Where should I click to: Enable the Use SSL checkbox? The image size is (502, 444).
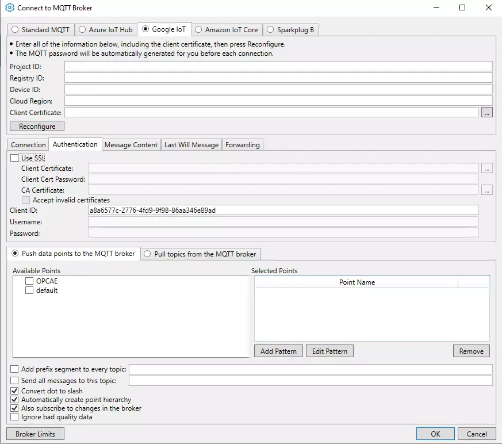tap(14, 158)
